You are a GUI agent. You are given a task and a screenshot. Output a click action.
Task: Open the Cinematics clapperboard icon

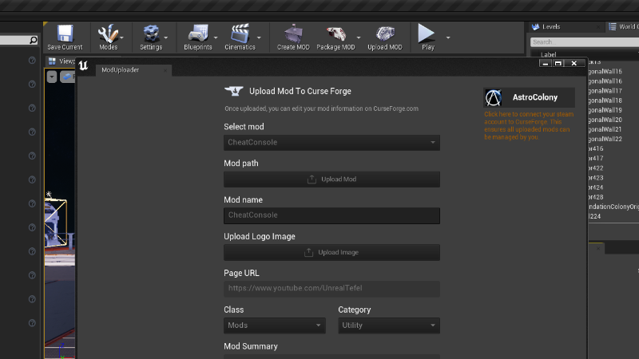pyautogui.click(x=240, y=34)
